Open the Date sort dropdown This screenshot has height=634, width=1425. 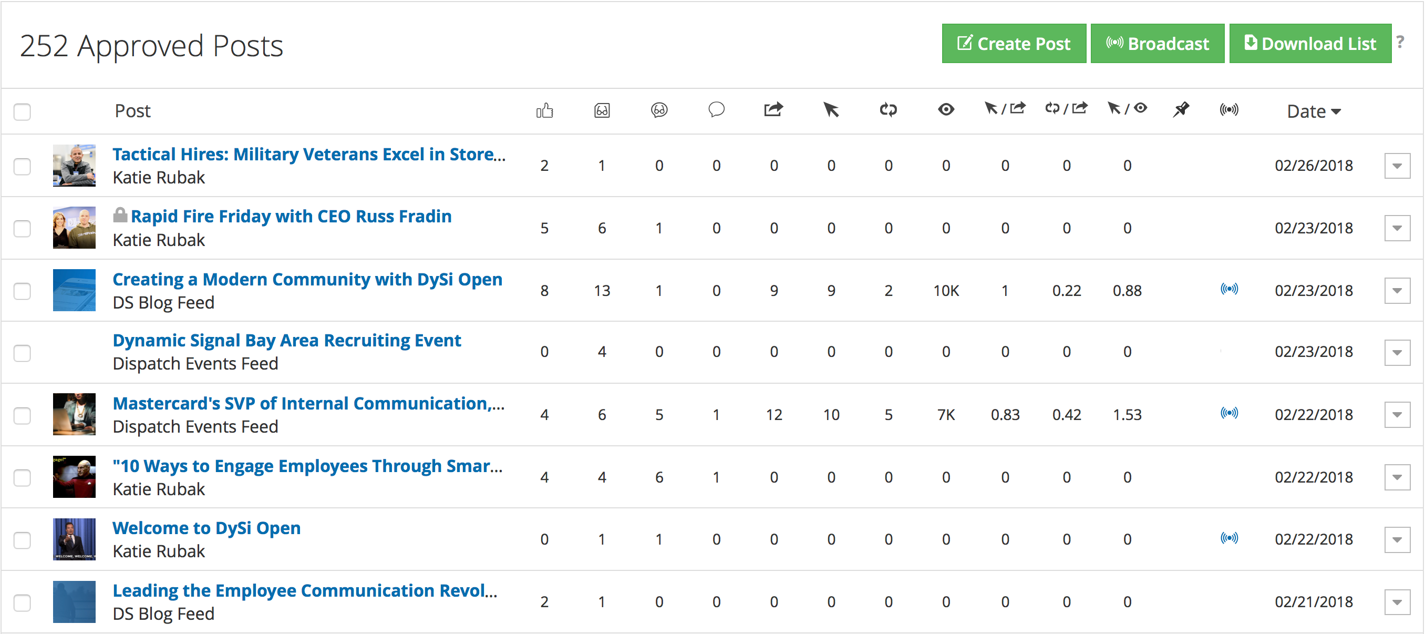[x=1314, y=111]
